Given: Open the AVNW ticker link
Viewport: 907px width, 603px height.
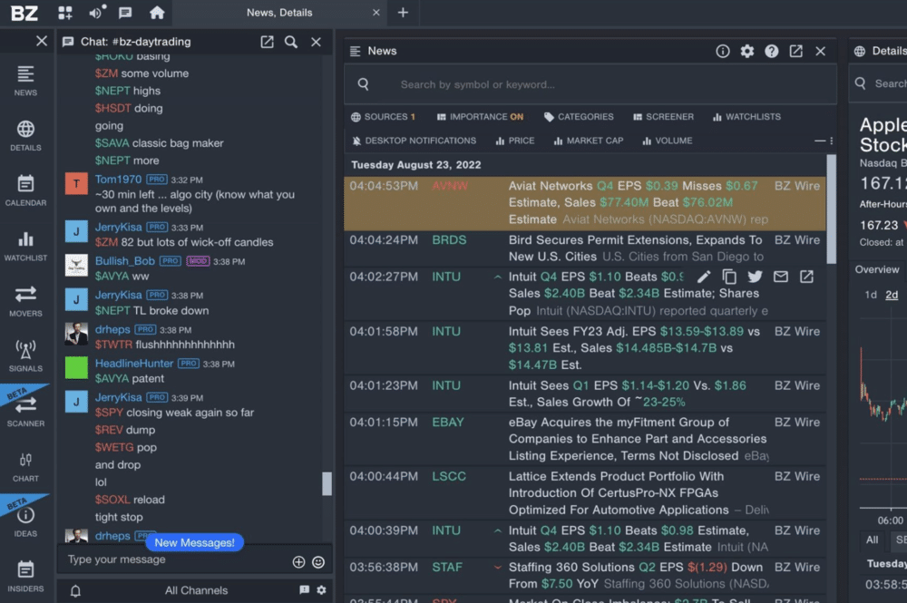Looking at the screenshot, I should [x=450, y=186].
